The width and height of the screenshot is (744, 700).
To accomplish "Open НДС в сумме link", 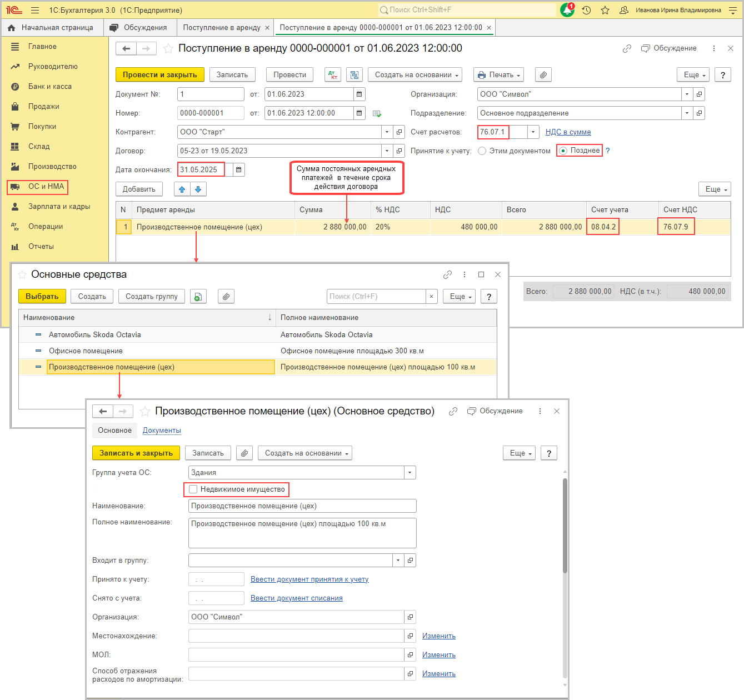I will pos(568,132).
